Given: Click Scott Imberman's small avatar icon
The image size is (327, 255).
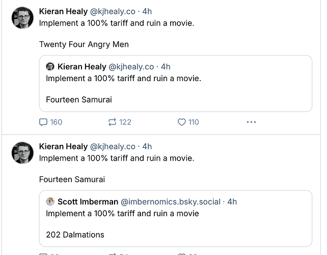Looking at the screenshot, I should (x=50, y=202).
